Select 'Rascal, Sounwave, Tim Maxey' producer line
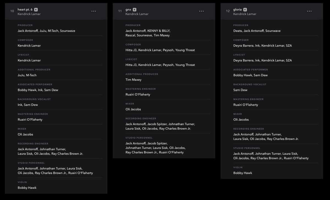This screenshot has width=330, height=200. tap(148, 35)
